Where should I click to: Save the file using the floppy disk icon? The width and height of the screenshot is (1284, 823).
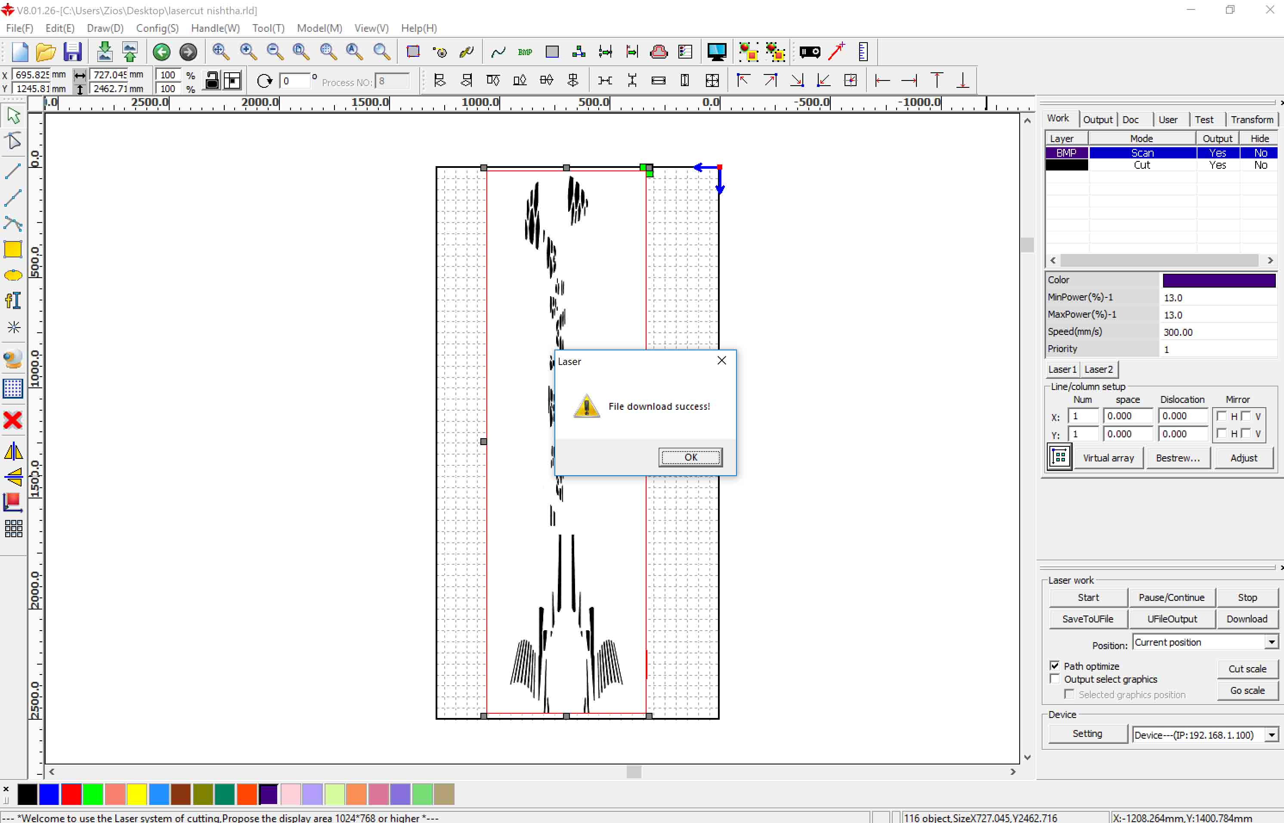tap(72, 52)
